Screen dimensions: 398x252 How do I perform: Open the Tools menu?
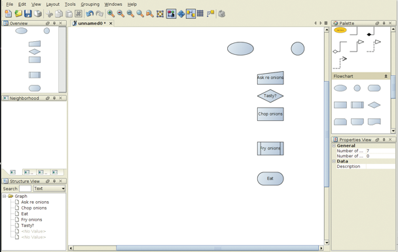click(70, 5)
